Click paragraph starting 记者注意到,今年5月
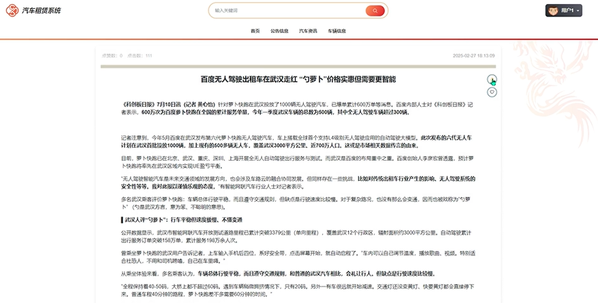The image size is (598, 303). 297,142
